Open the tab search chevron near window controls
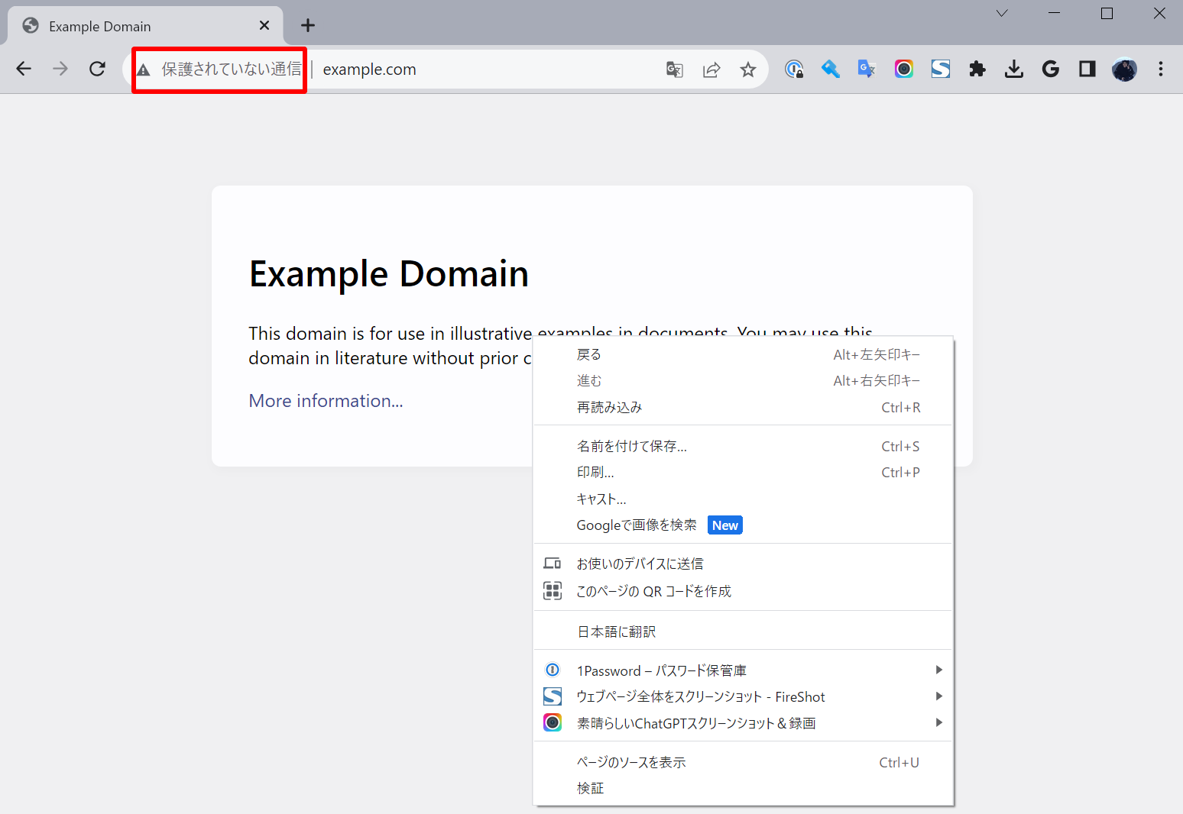This screenshot has width=1183, height=814. (x=1001, y=13)
